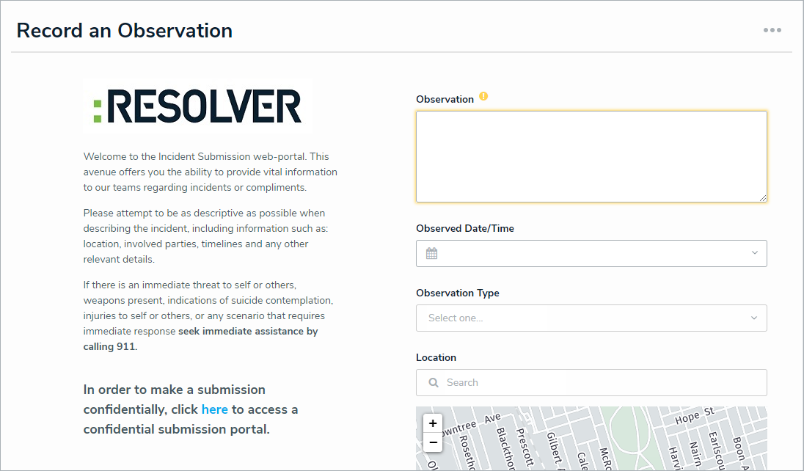
Task: Click the Observation field warning icon
Action: [483, 96]
